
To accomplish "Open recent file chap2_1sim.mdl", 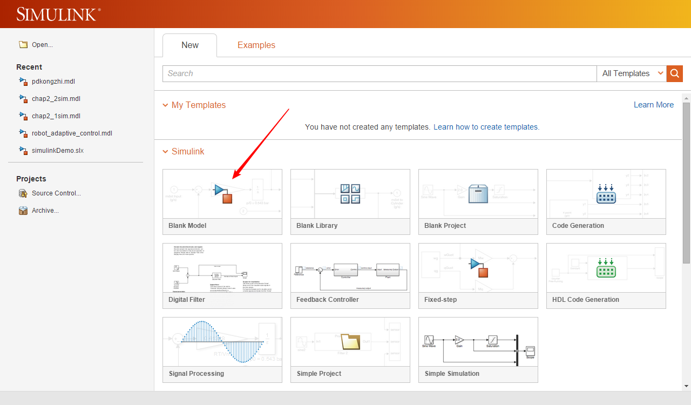I will [56, 116].
